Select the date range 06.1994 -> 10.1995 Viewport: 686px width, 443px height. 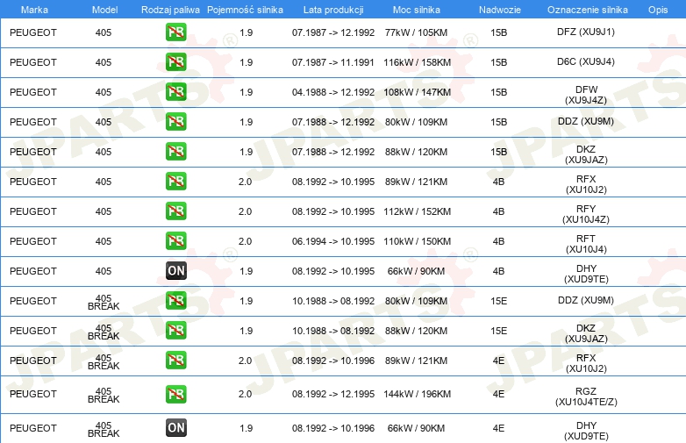333,241
